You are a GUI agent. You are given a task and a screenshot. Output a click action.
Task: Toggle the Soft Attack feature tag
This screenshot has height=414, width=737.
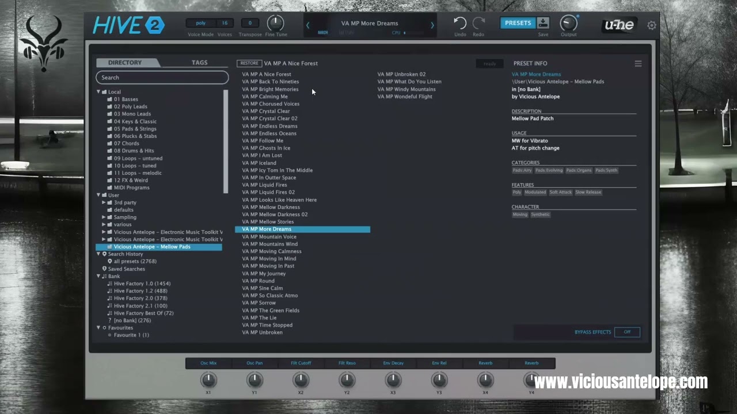(560, 192)
